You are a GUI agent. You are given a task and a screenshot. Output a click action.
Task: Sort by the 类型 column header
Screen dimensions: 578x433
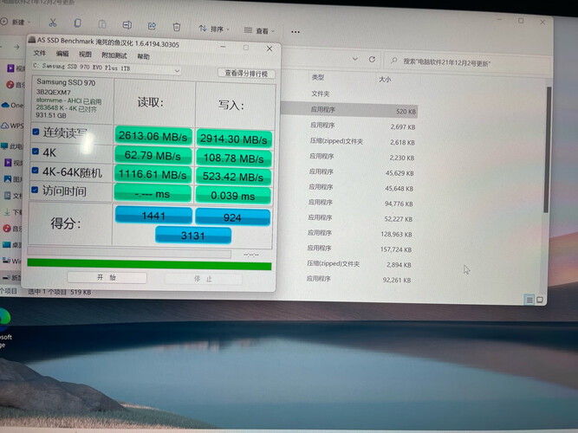[x=318, y=77]
